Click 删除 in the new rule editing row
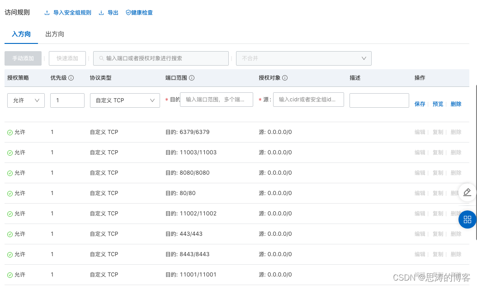Viewport: 477px width, 286px height. pos(456,104)
